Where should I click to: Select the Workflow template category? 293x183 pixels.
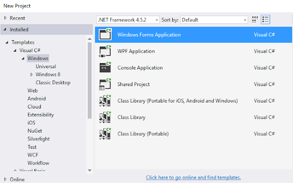(x=38, y=163)
